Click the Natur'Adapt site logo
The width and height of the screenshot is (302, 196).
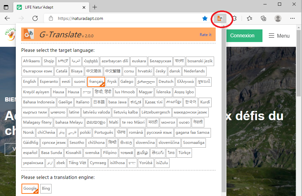click(10, 34)
